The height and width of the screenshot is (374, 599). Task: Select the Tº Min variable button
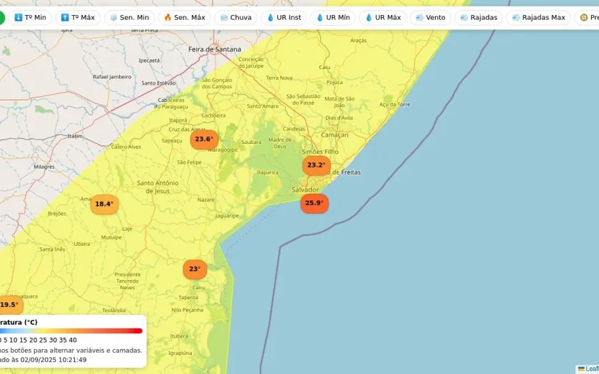(x=30, y=18)
